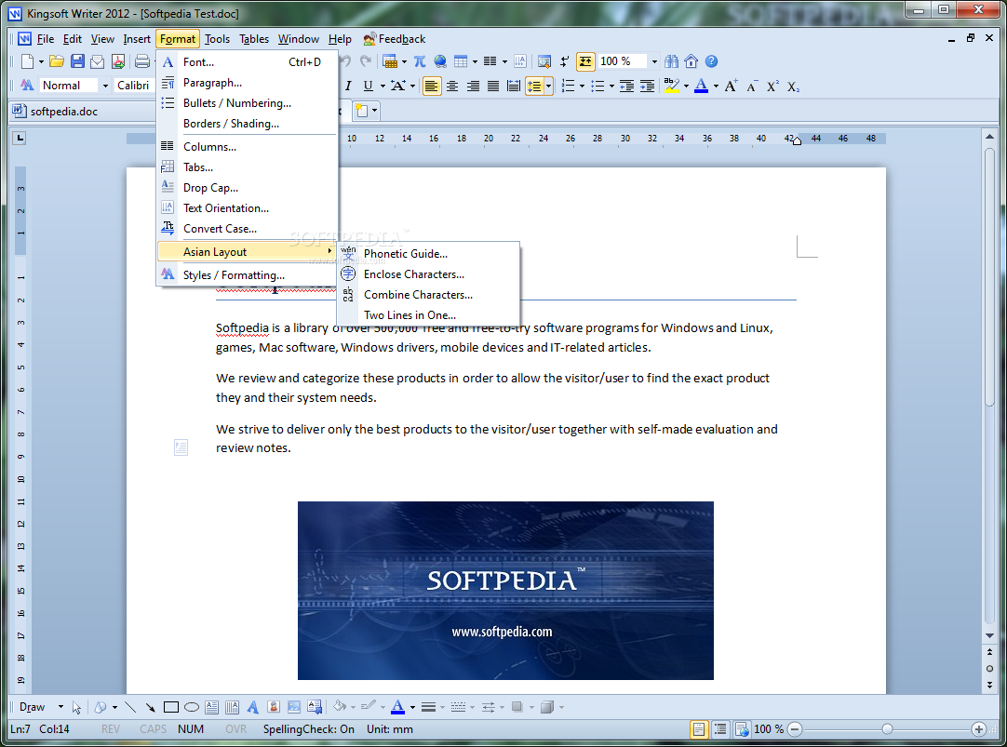Click the increase font size icon
Image resolution: width=1007 pixels, height=747 pixels.
click(x=732, y=86)
